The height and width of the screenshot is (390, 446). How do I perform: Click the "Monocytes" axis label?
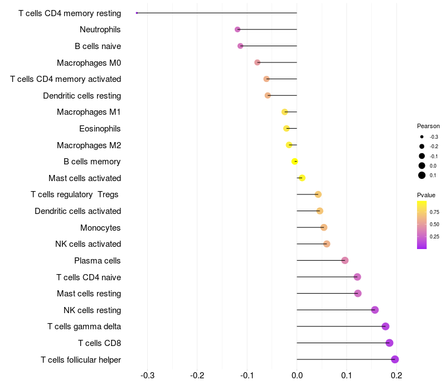click(x=100, y=228)
